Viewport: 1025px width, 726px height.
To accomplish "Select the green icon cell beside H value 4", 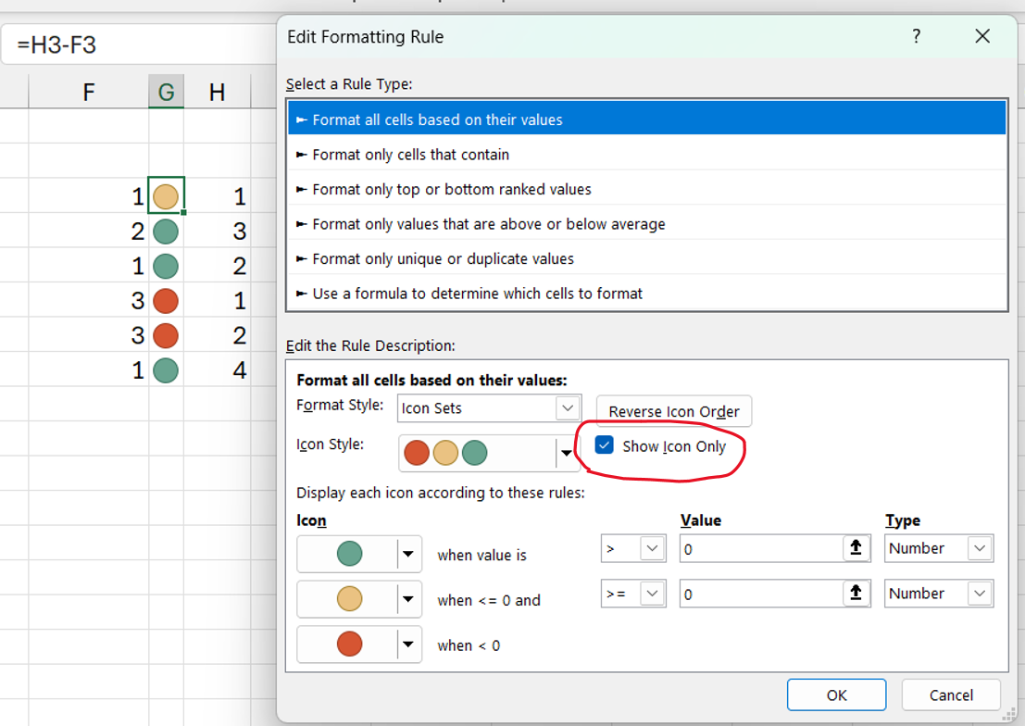I will (166, 369).
